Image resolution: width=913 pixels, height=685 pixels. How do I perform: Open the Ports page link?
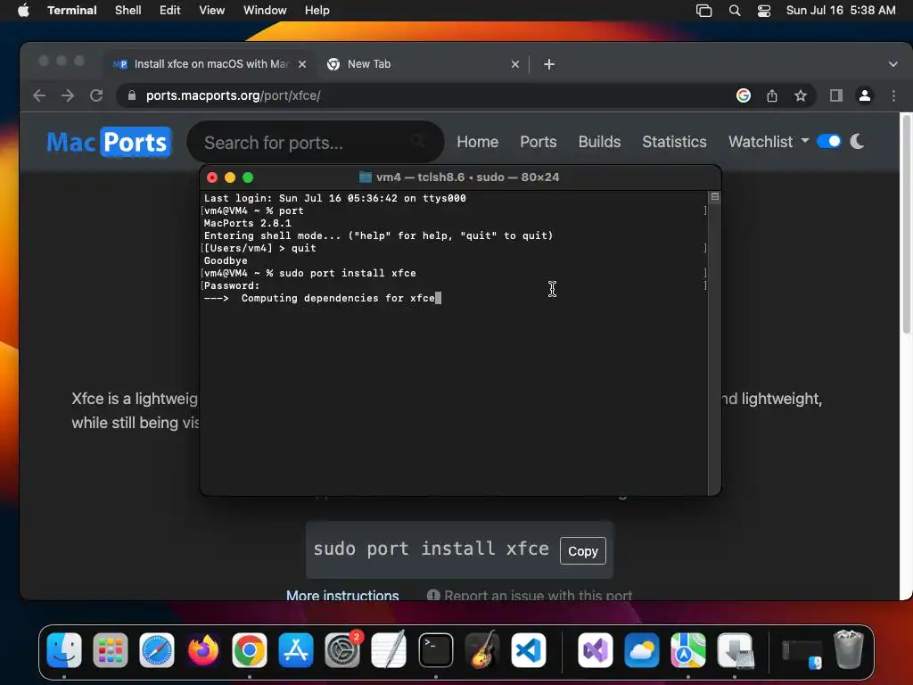[538, 142]
